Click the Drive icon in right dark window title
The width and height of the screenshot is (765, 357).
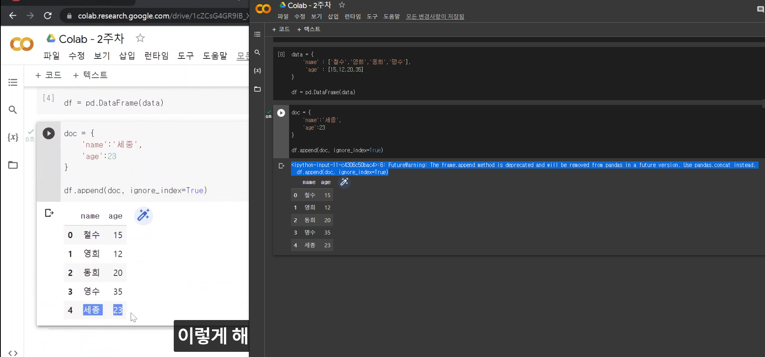283,5
